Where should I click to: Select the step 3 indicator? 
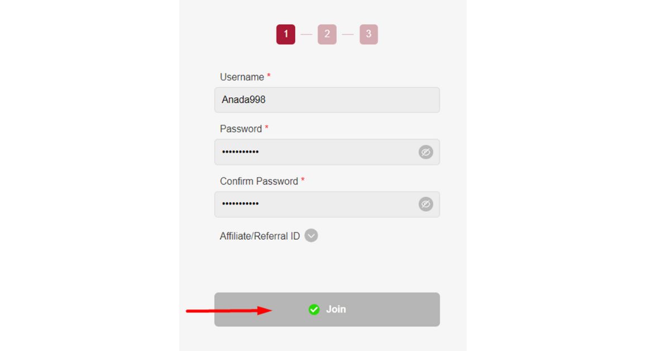(x=368, y=35)
